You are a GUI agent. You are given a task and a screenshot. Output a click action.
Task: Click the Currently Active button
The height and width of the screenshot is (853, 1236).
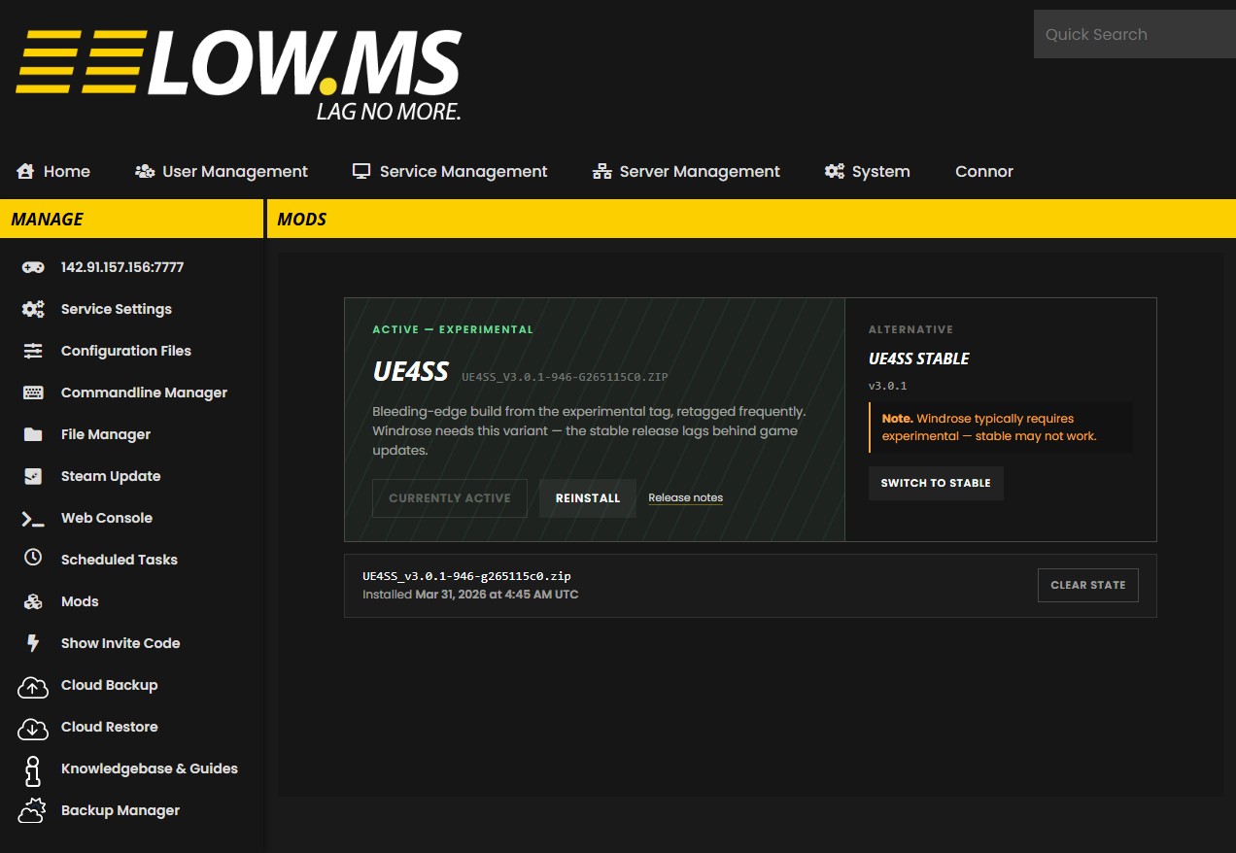point(450,498)
